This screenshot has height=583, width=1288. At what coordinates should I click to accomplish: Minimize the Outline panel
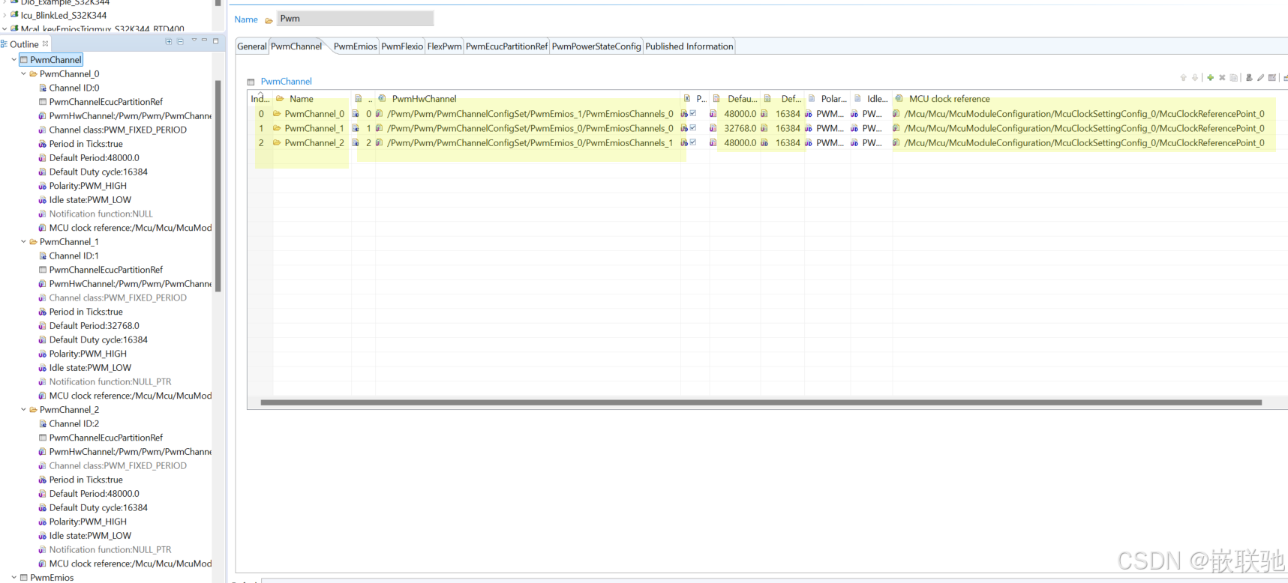tap(204, 40)
